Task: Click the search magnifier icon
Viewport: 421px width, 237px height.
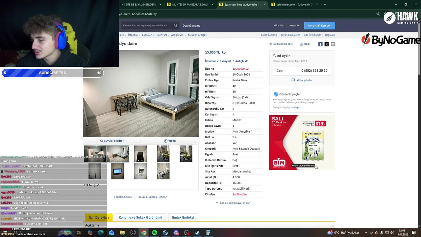Action: coord(176,25)
